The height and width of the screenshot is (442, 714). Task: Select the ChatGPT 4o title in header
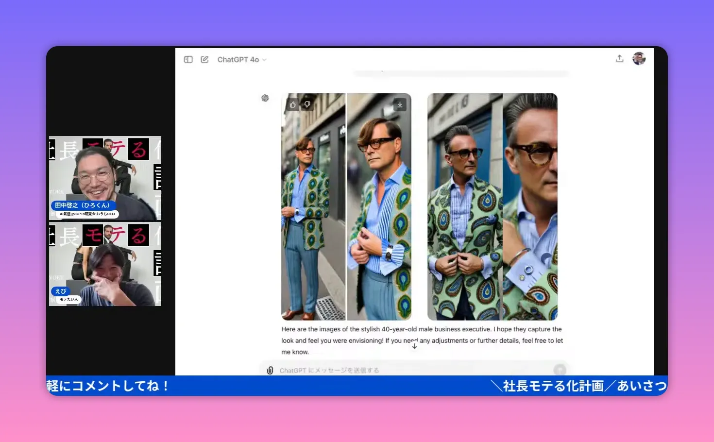point(238,59)
